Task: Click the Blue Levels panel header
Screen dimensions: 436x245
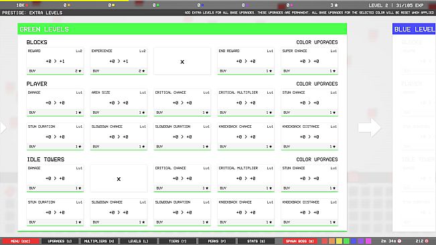Action: [414, 29]
